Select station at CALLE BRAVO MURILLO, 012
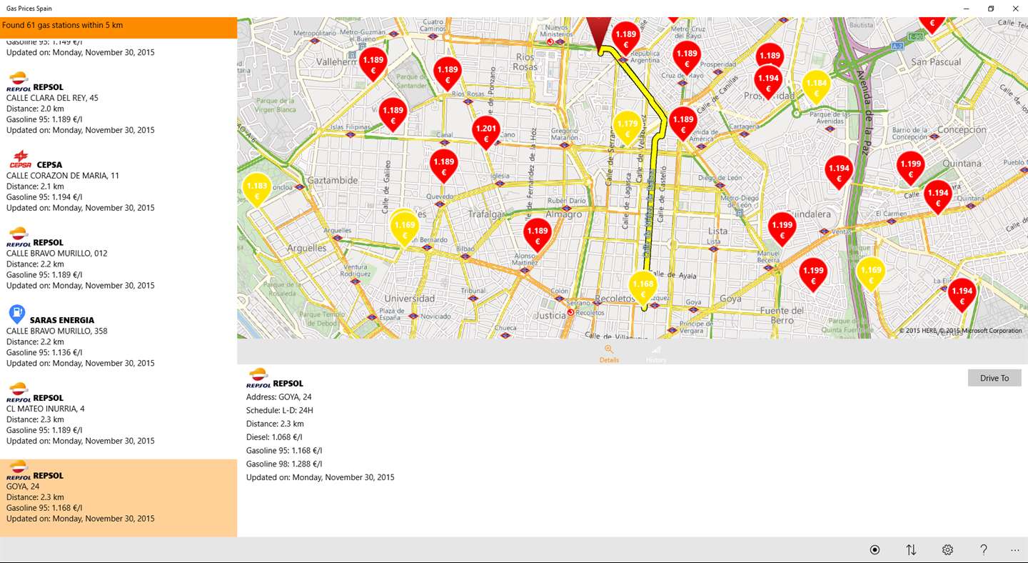This screenshot has height=563, width=1028. 119,259
